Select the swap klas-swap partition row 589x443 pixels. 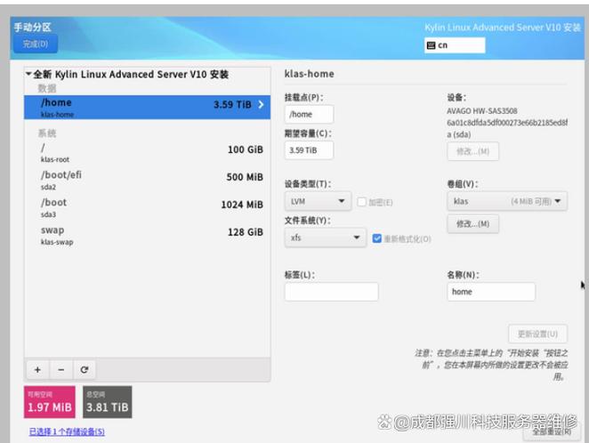tap(148, 236)
